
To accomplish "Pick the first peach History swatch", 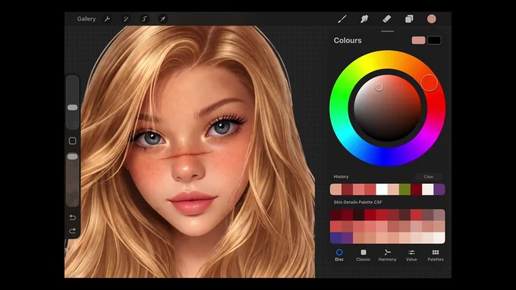I will click(335, 189).
